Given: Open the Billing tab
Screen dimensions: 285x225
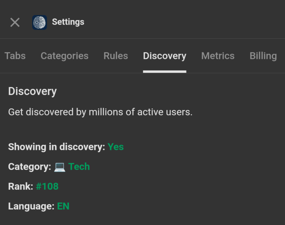Looking at the screenshot, I should 263,56.
